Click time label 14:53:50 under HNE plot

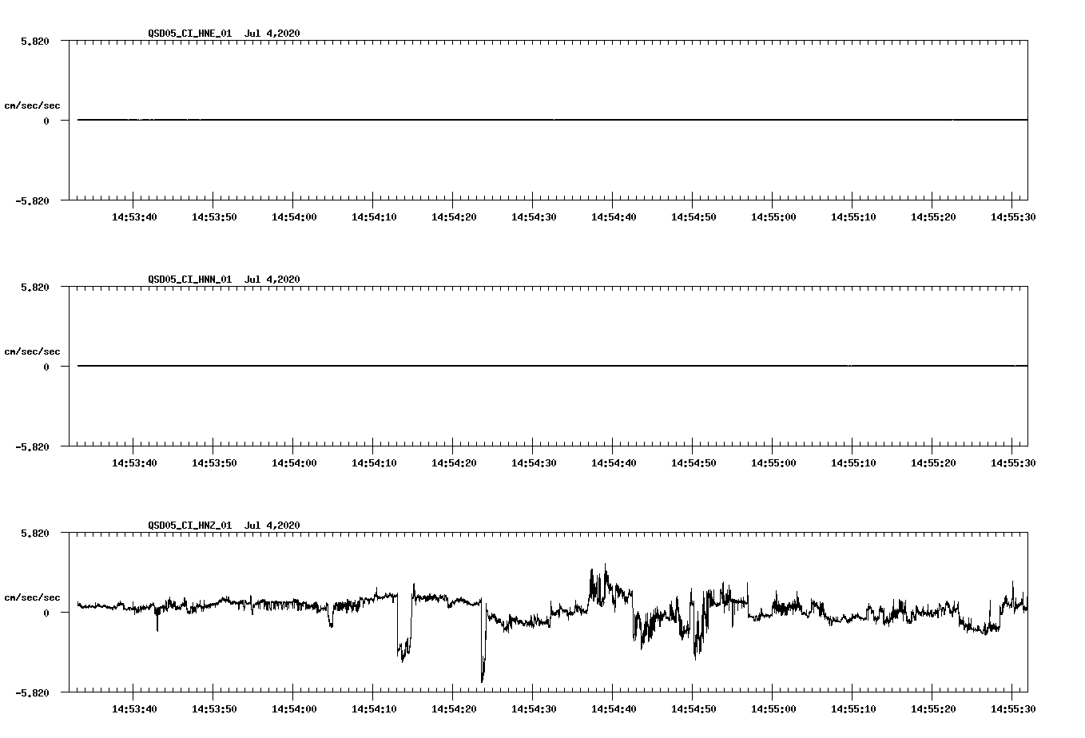click(x=214, y=217)
